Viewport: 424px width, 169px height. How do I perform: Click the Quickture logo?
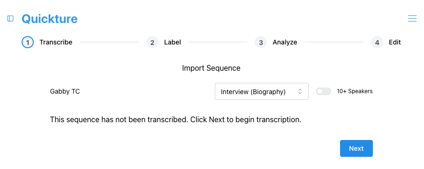(x=50, y=19)
